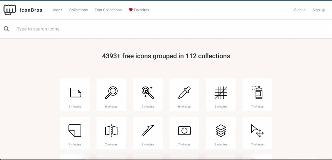
Task: Go to Collections page
Action: 78,10
